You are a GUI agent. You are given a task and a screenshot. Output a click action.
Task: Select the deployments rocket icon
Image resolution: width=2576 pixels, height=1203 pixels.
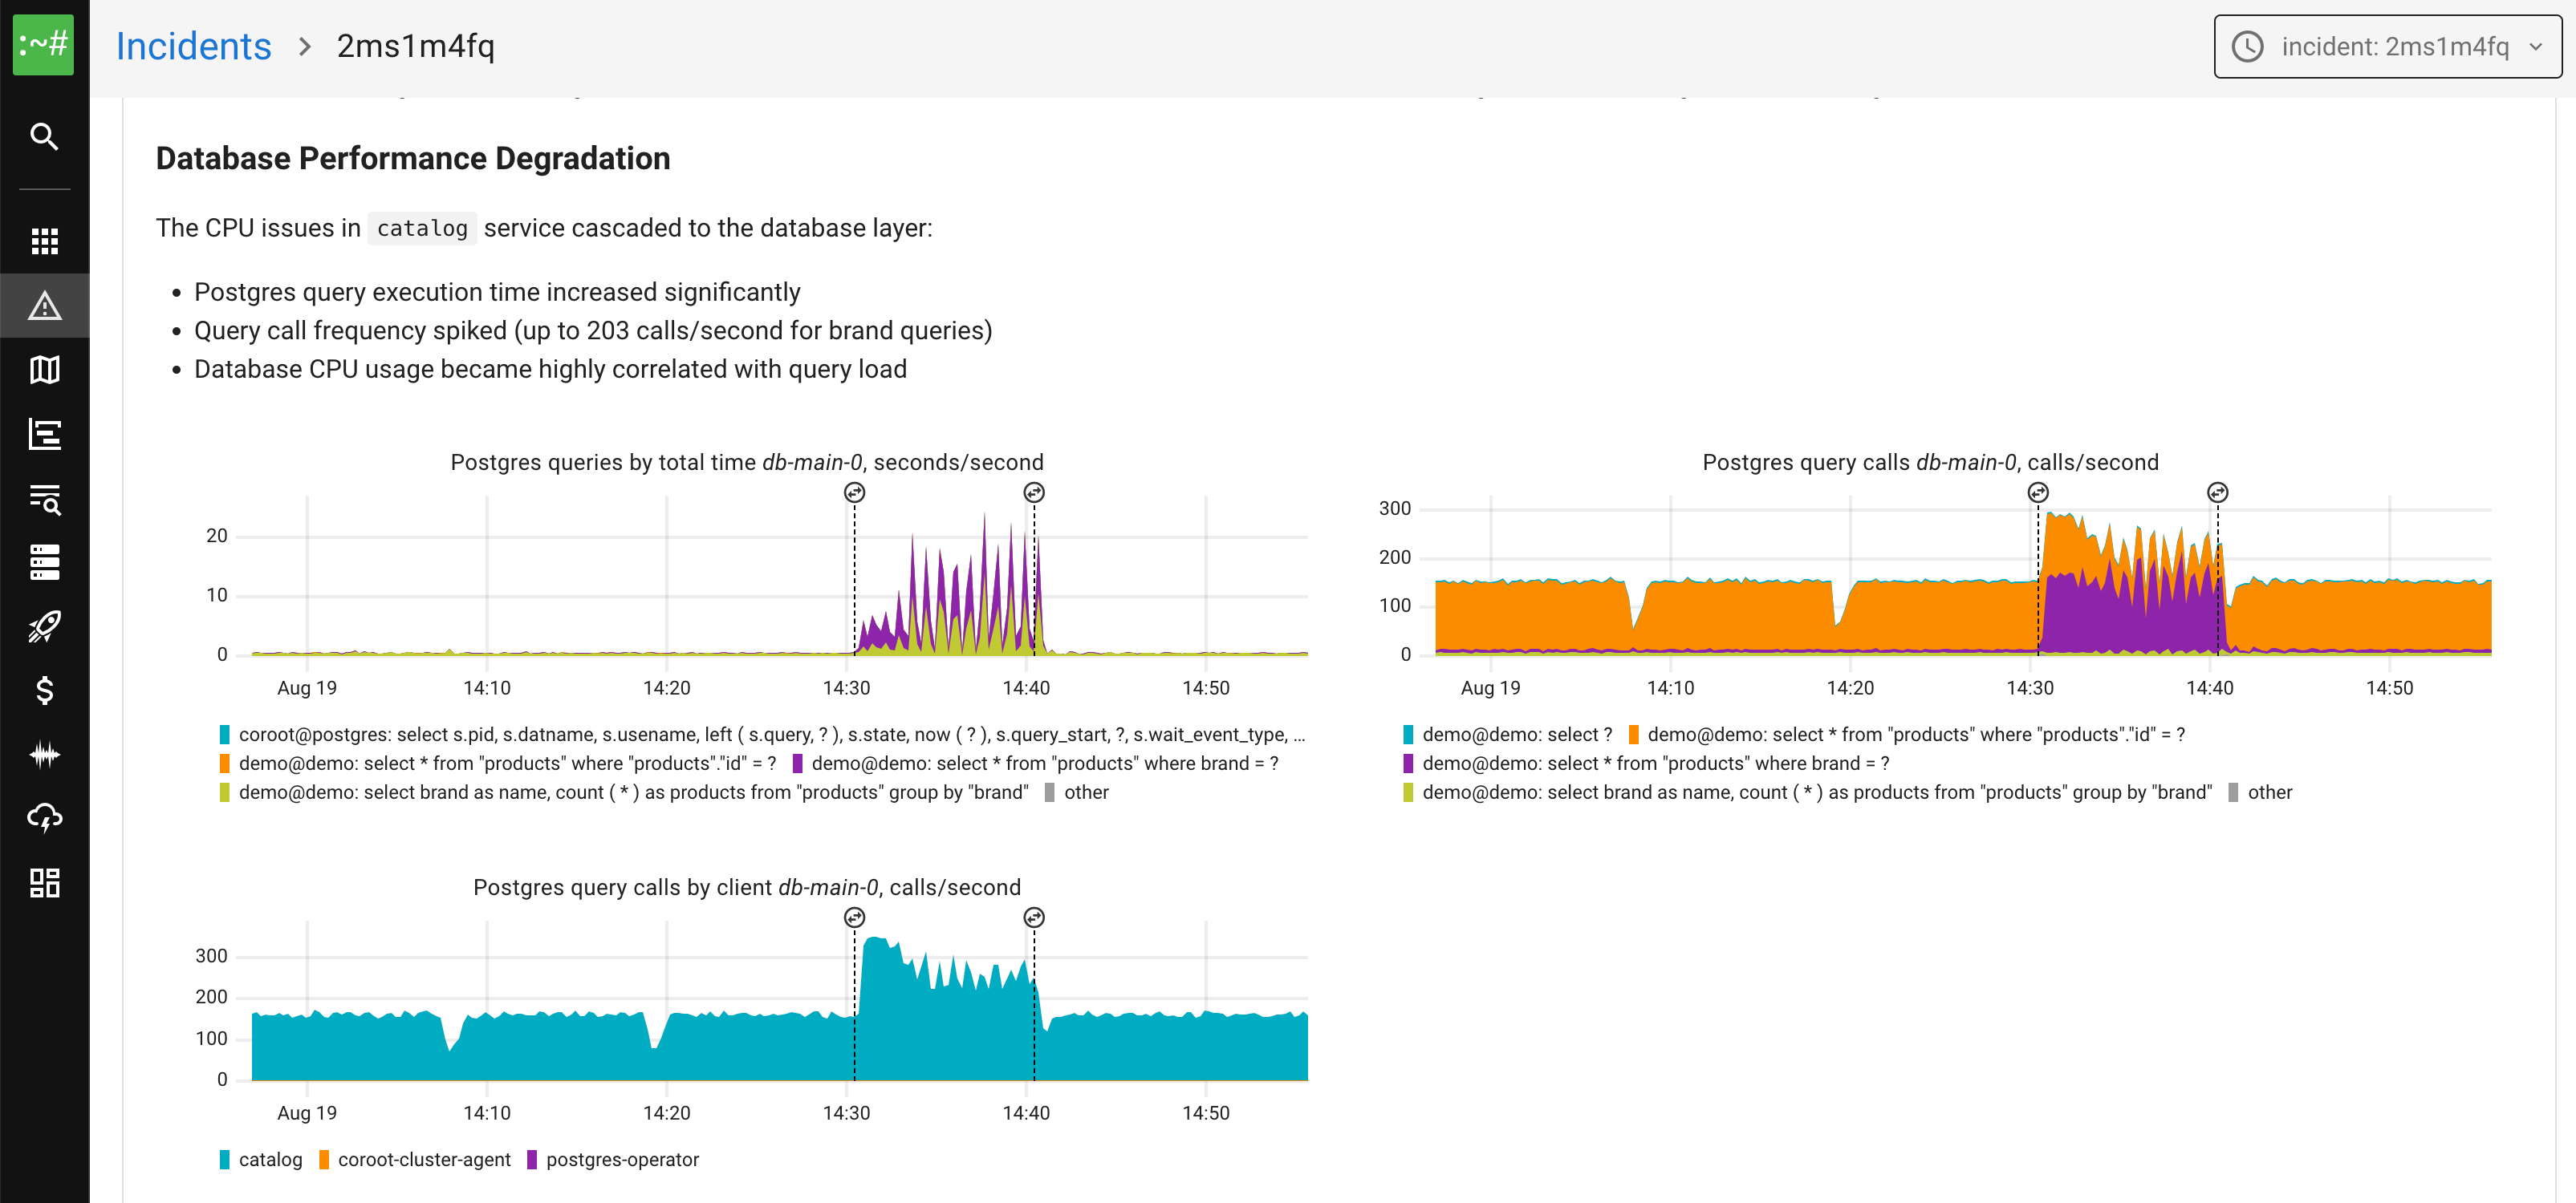[x=44, y=626]
